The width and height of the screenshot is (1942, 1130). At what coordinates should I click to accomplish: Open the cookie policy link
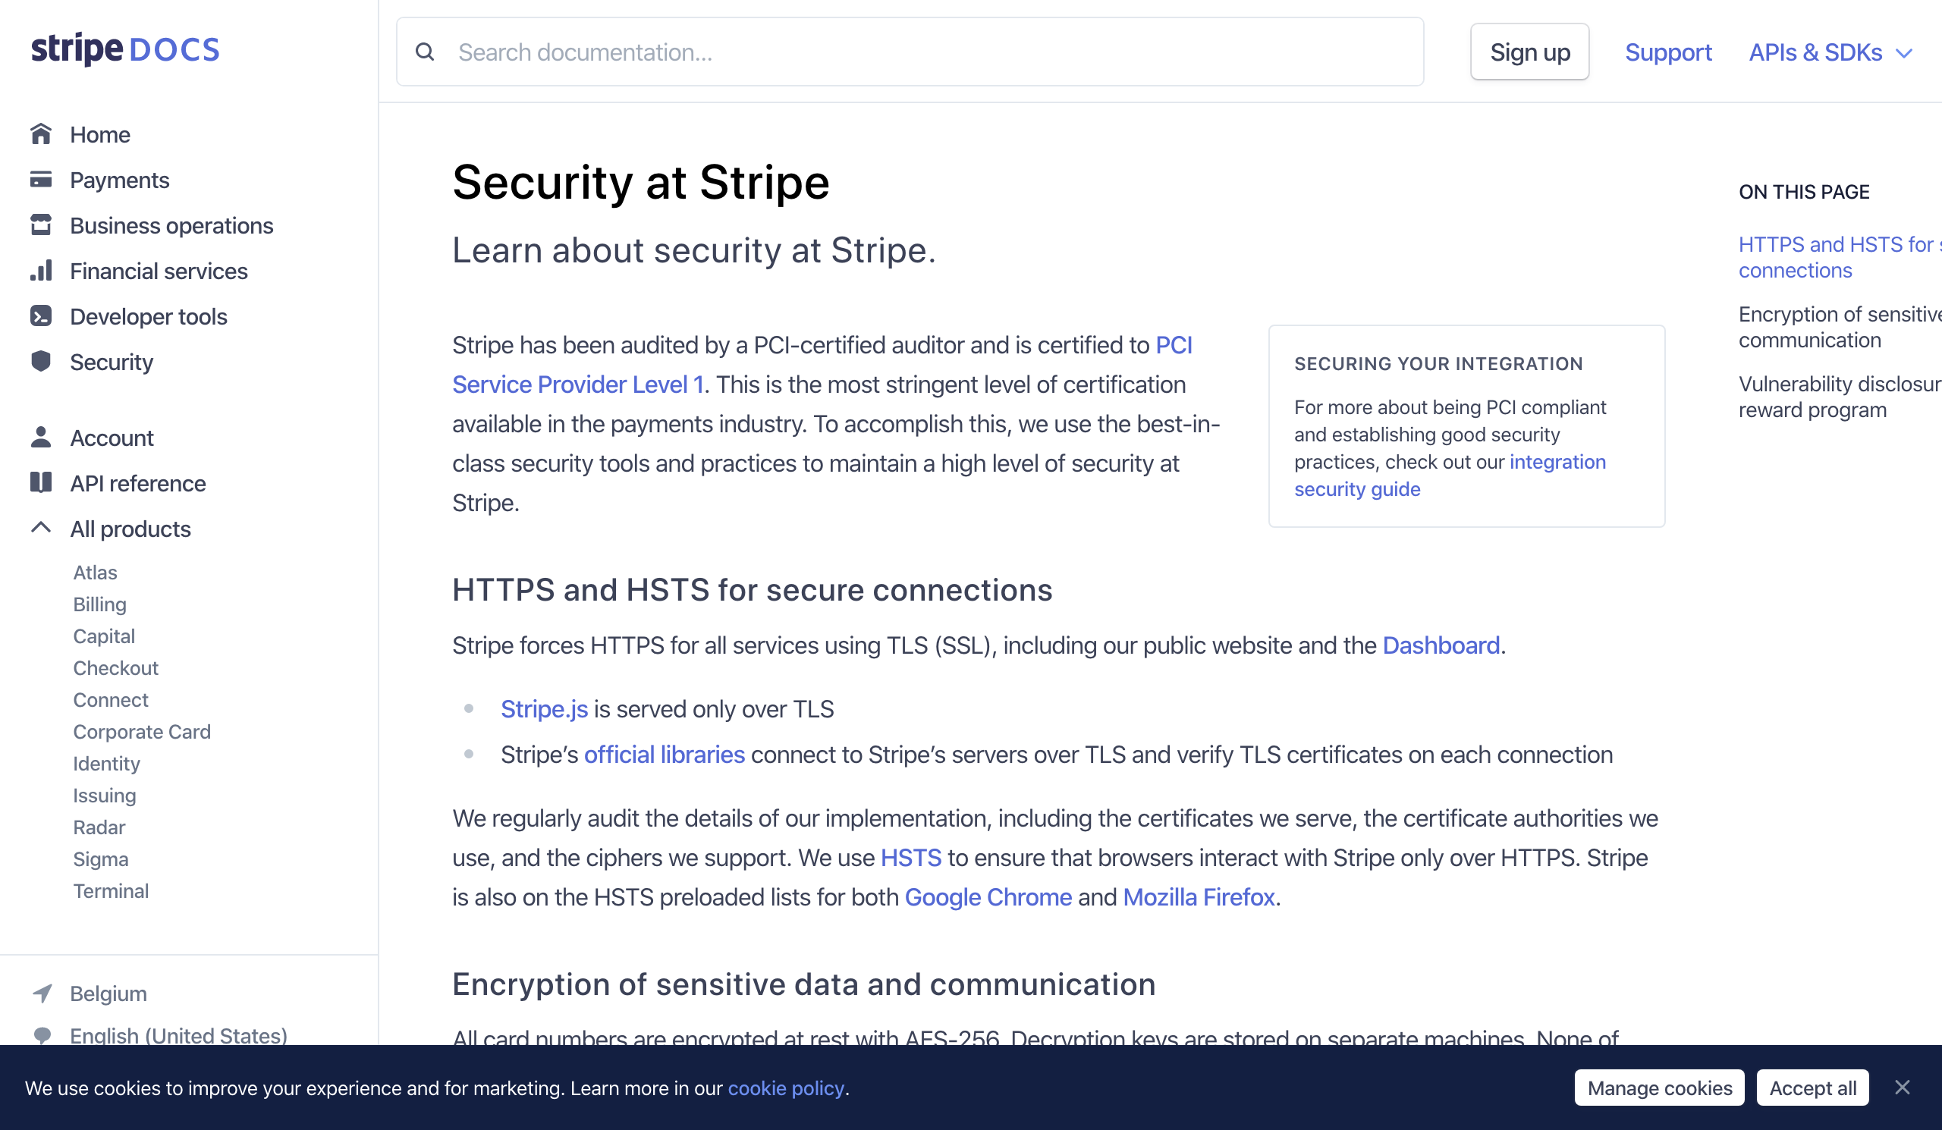coord(786,1088)
